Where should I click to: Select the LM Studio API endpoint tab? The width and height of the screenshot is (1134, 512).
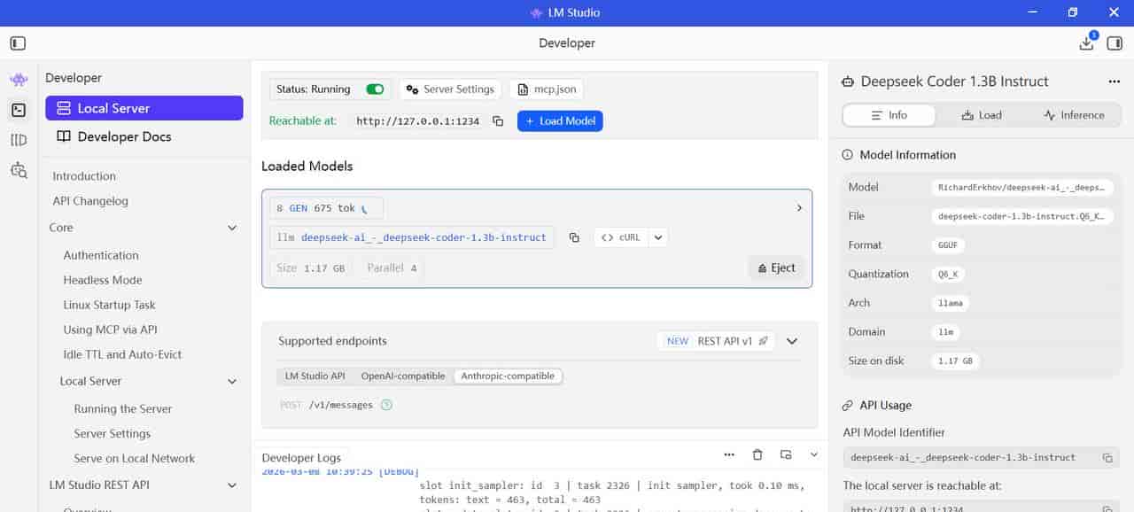click(x=315, y=376)
